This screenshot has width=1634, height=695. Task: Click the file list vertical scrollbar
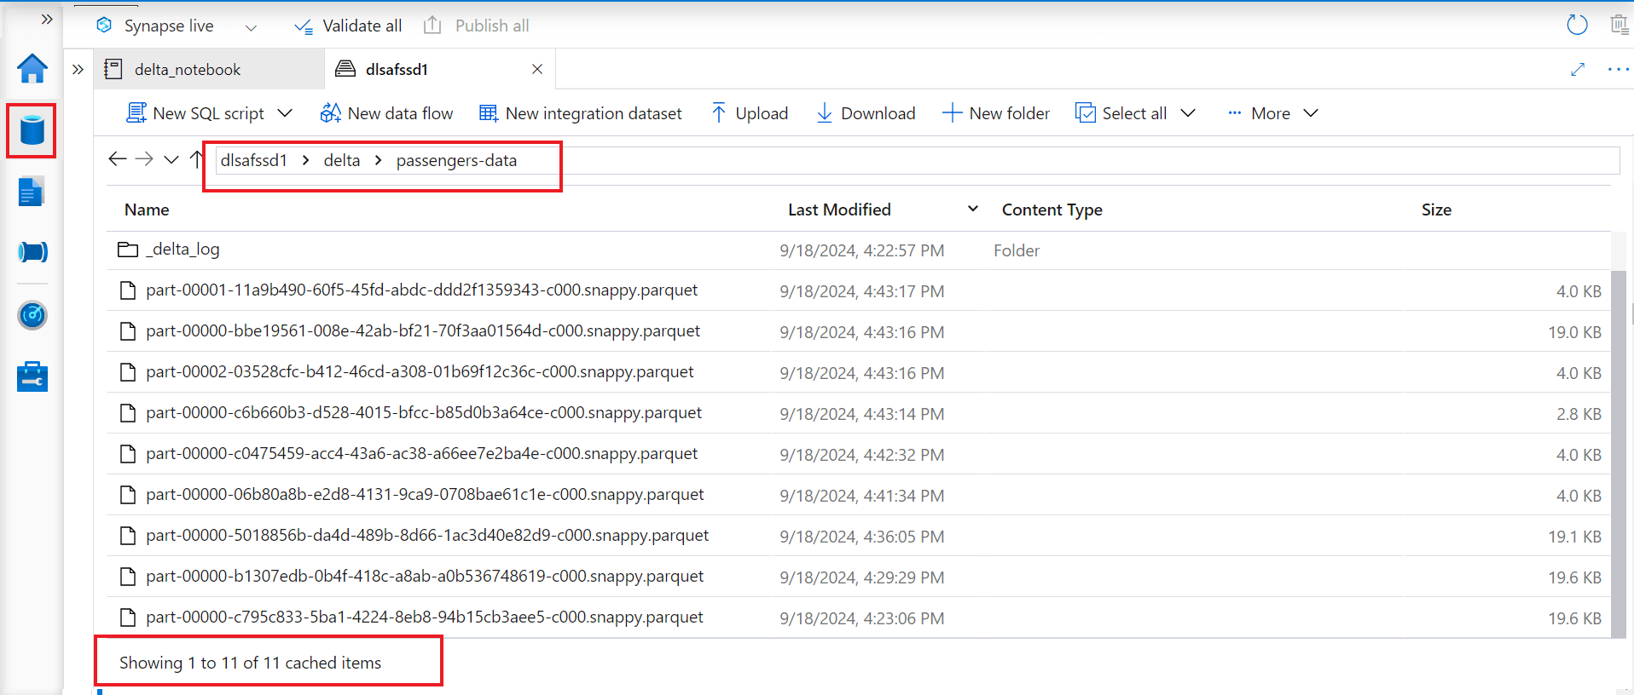[x=1618, y=452]
